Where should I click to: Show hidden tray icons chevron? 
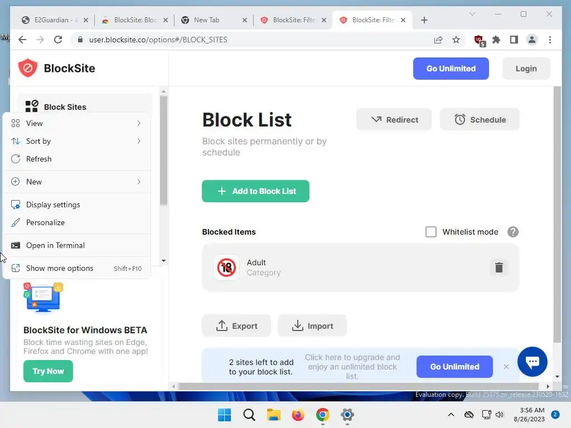point(451,415)
